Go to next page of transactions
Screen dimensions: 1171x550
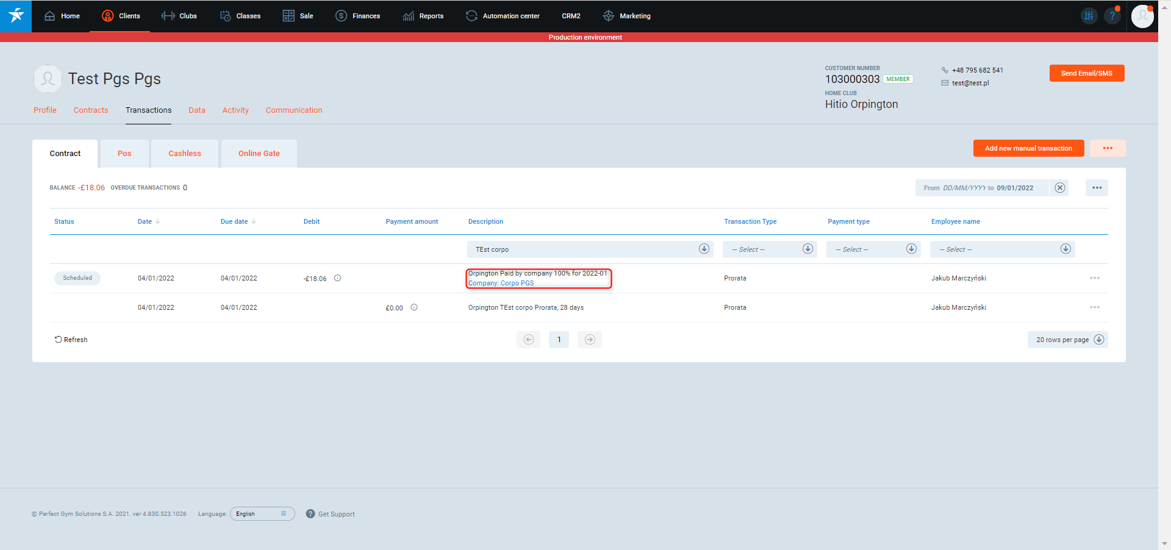[589, 340]
